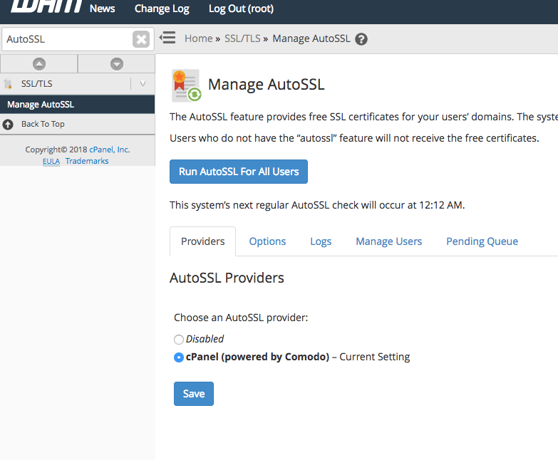This screenshot has width=558, height=460.
Task: Save the AutoSSL provider setting
Action: (x=193, y=394)
